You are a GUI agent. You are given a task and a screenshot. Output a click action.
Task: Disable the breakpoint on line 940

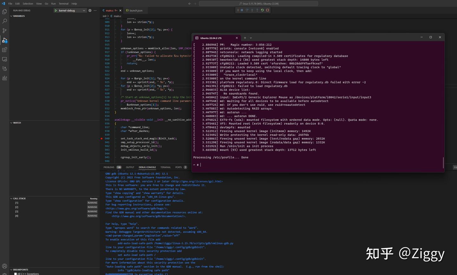[x=101, y=138]
